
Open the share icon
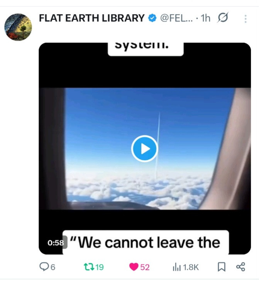point(240,267)
